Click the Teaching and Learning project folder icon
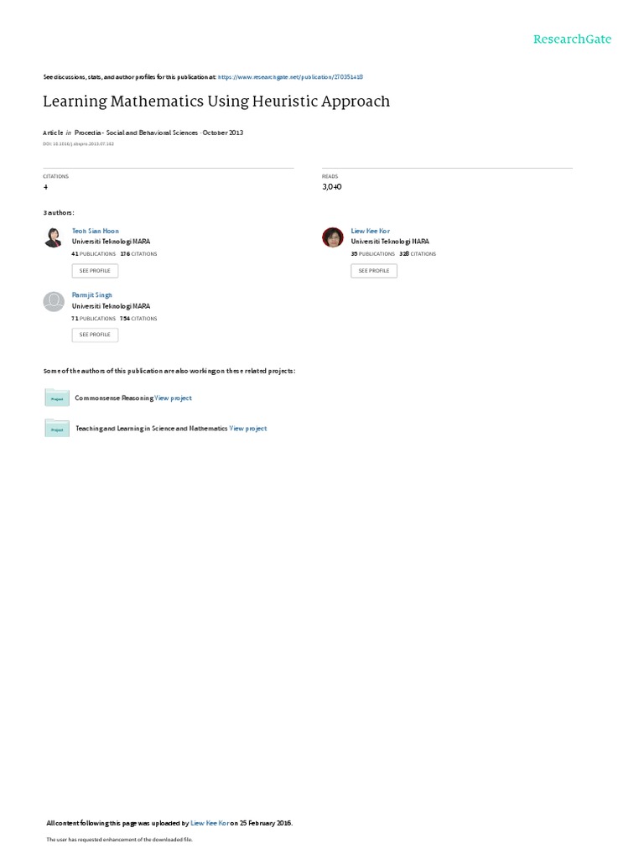Viewport: 644px width, 859px height. (57, 428)
